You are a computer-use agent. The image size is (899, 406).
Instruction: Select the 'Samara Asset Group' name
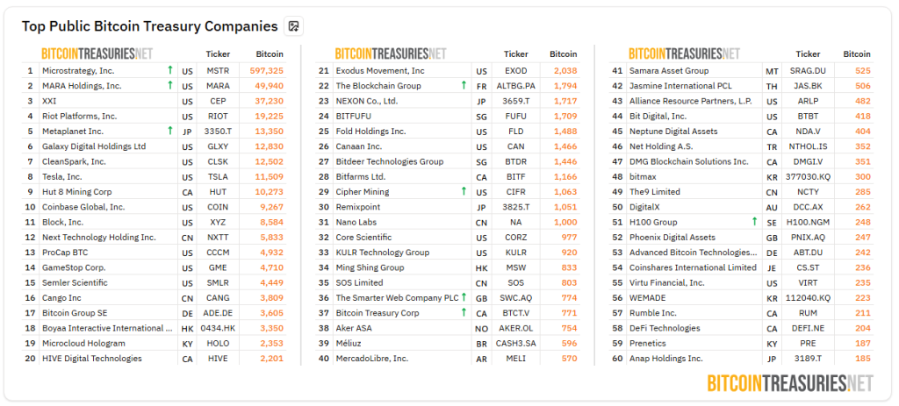point(669,71)
